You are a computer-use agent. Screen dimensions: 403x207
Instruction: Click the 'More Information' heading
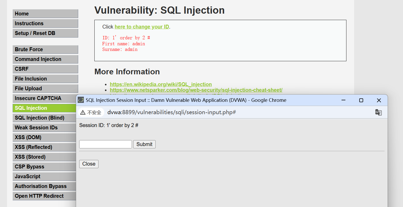point(127,71)
